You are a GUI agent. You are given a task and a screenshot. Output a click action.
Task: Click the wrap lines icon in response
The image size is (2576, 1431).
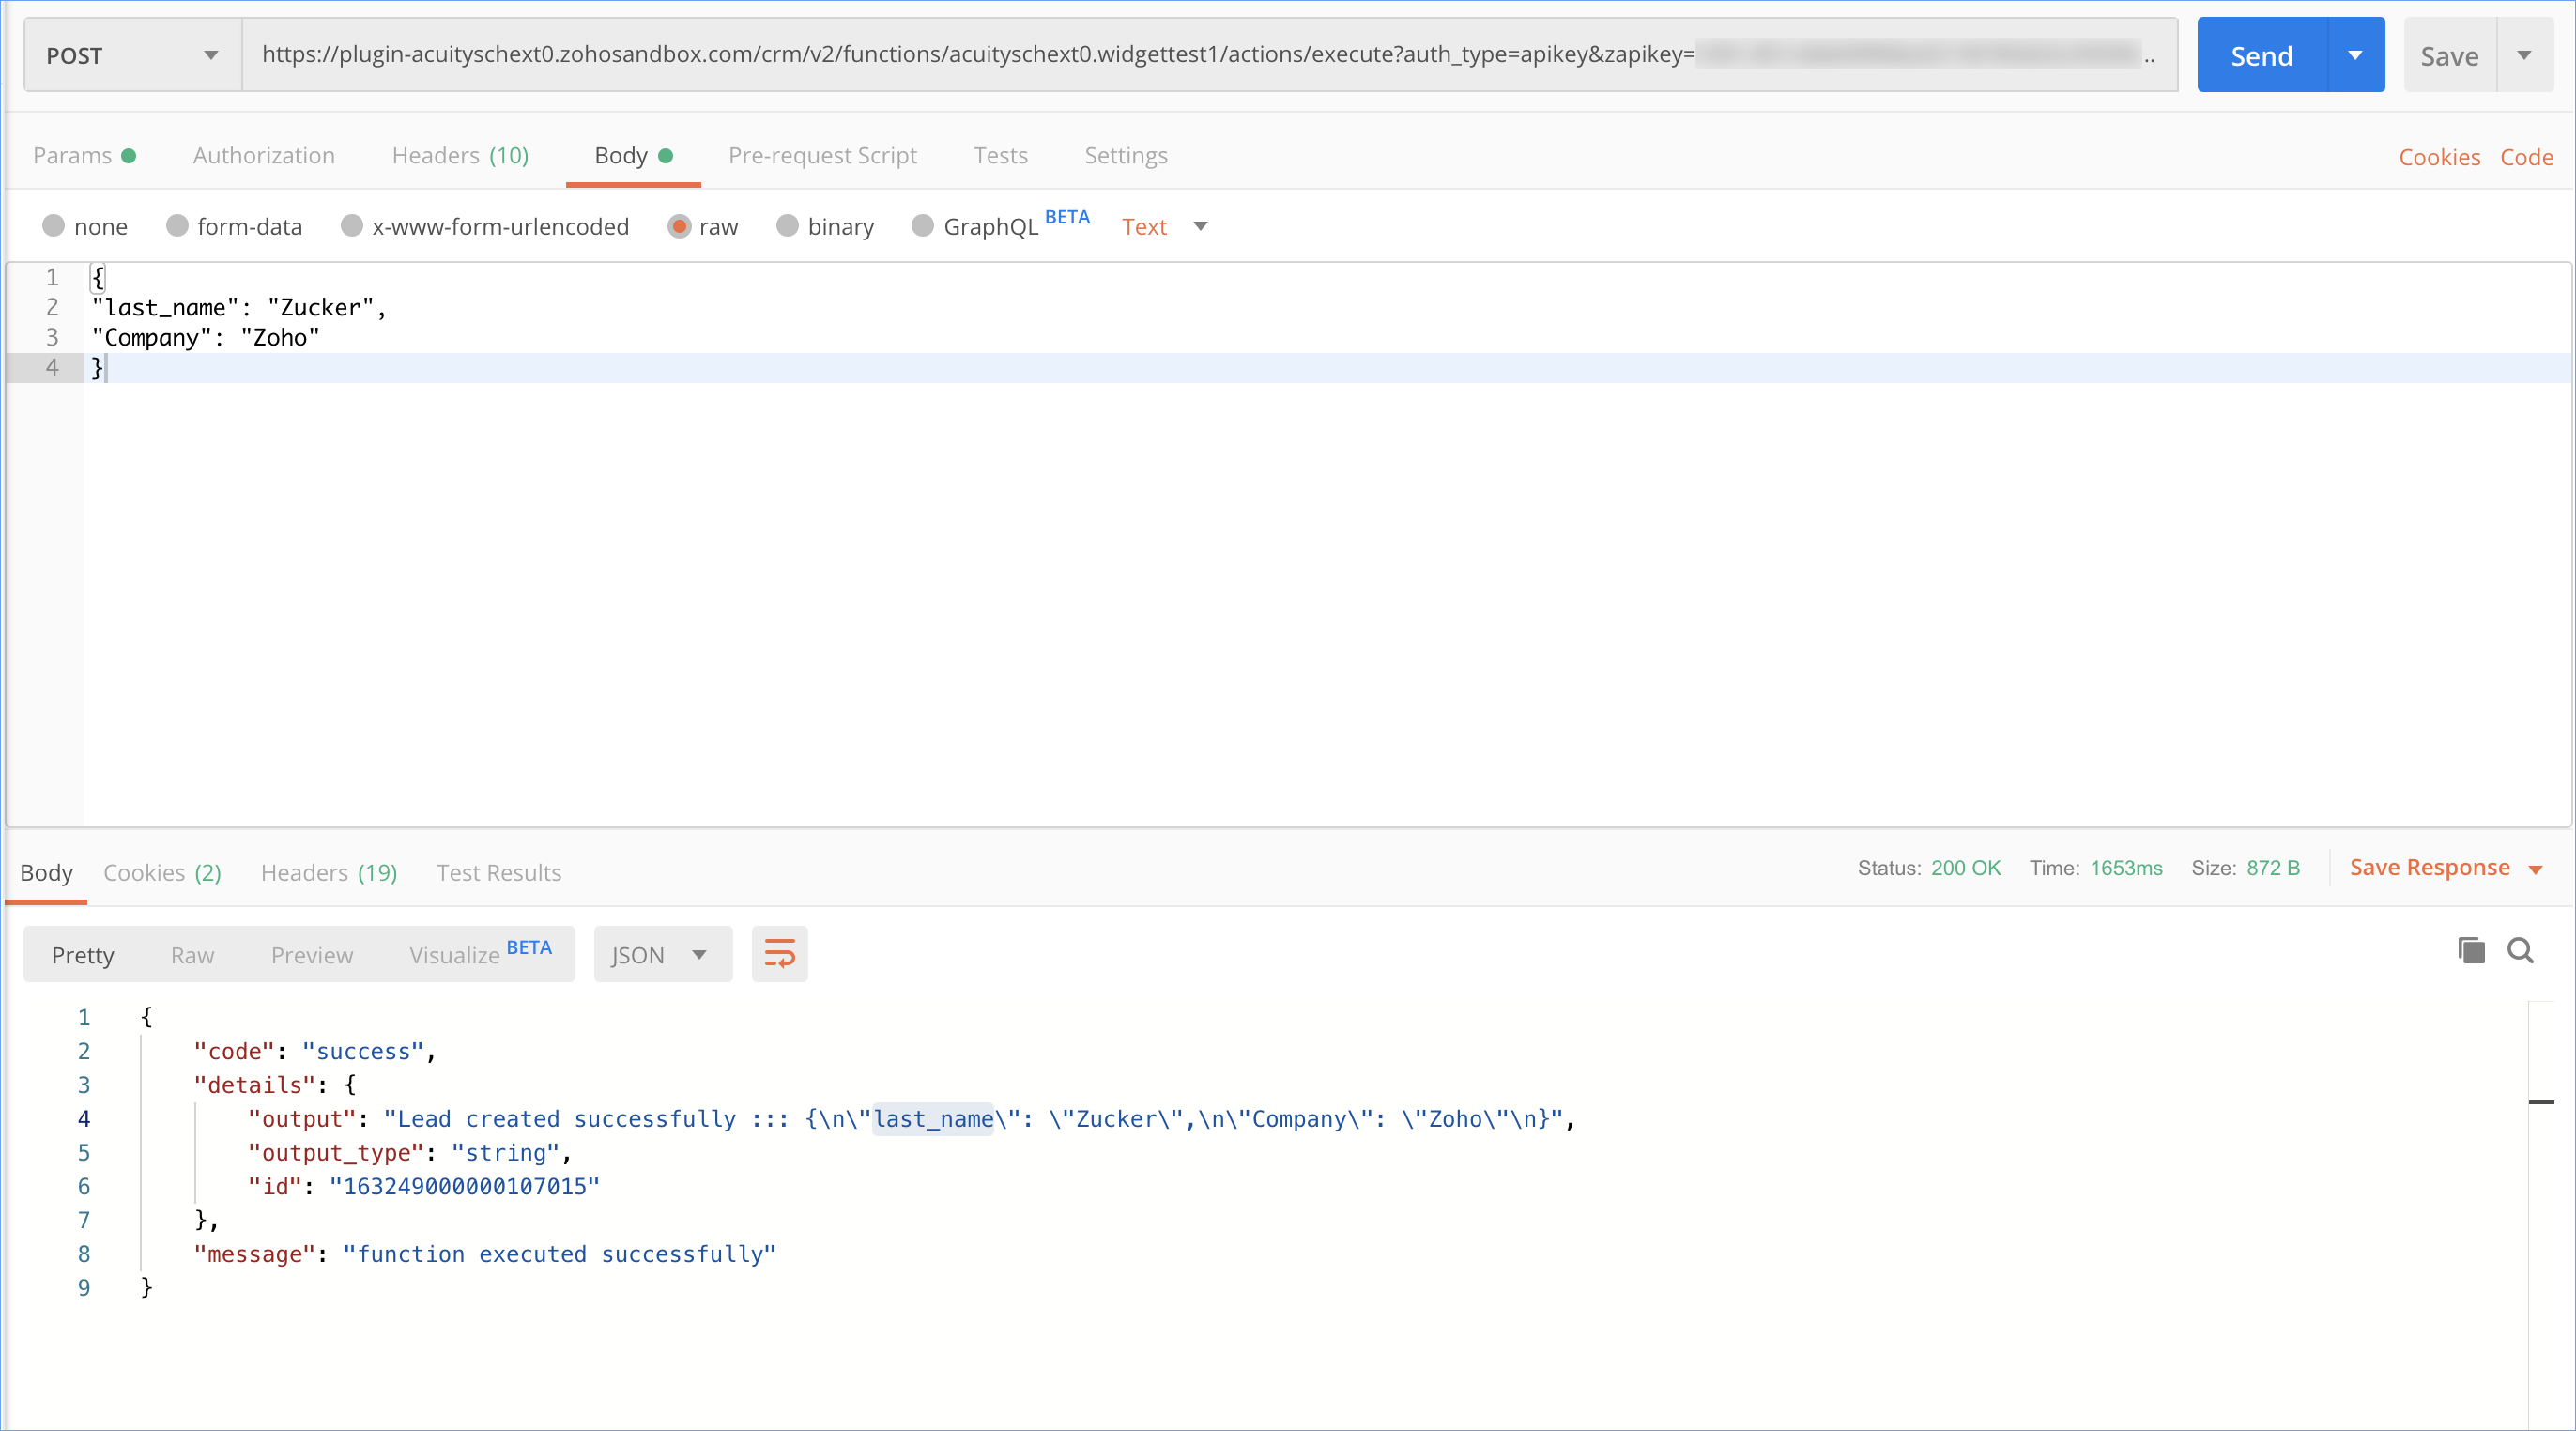[x=779, y=953]
